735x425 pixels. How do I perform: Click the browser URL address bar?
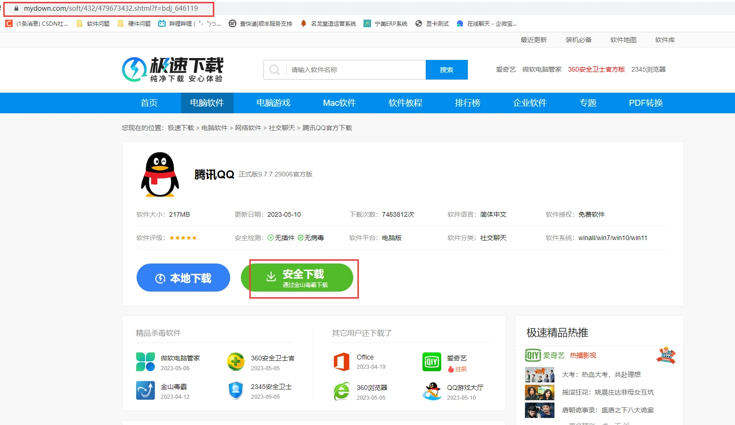click(111, 8)
